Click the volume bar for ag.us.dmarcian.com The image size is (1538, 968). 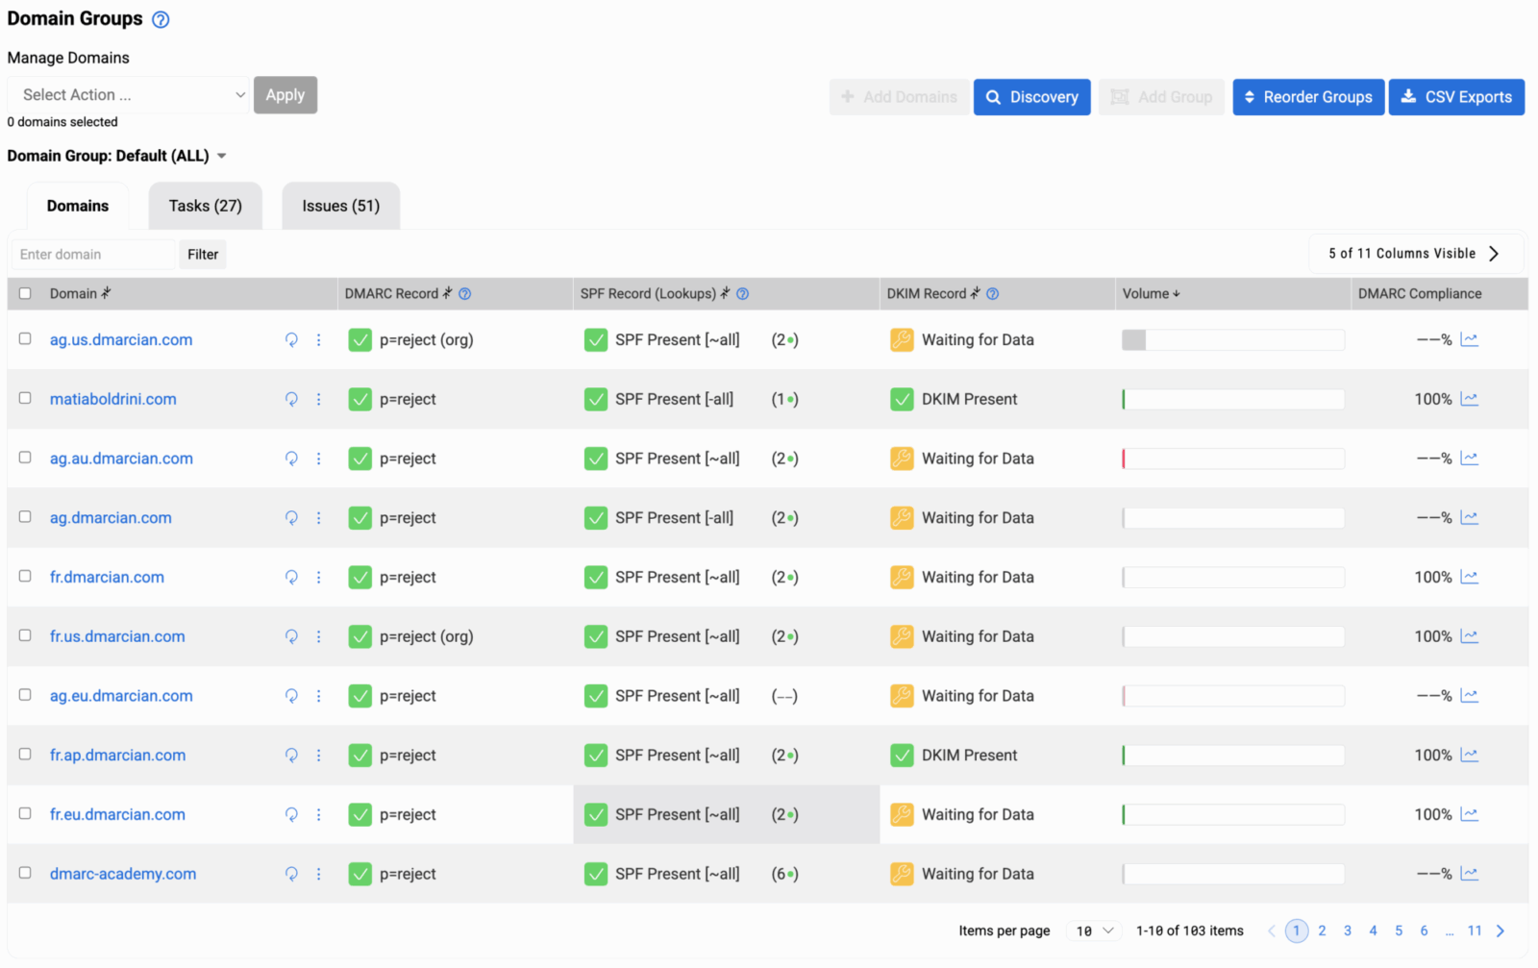click(1232, 339)
